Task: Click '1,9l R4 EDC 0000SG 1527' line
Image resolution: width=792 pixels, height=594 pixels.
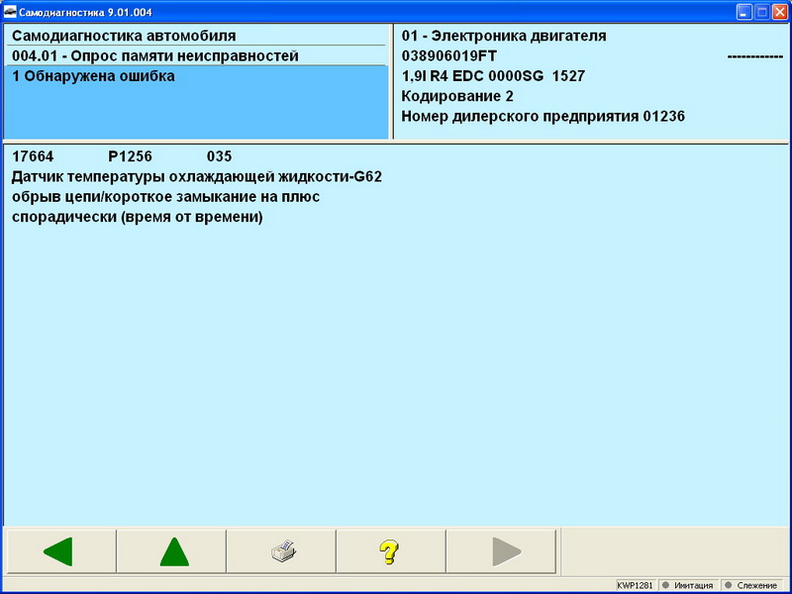Action: 493,76
